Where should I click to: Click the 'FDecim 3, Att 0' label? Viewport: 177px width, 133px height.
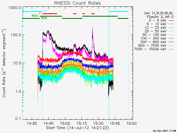[160, 17]
